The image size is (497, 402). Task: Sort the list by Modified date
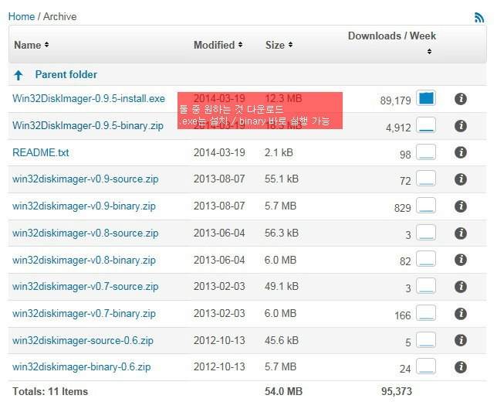pyautogui.click(x=218, y=45)
